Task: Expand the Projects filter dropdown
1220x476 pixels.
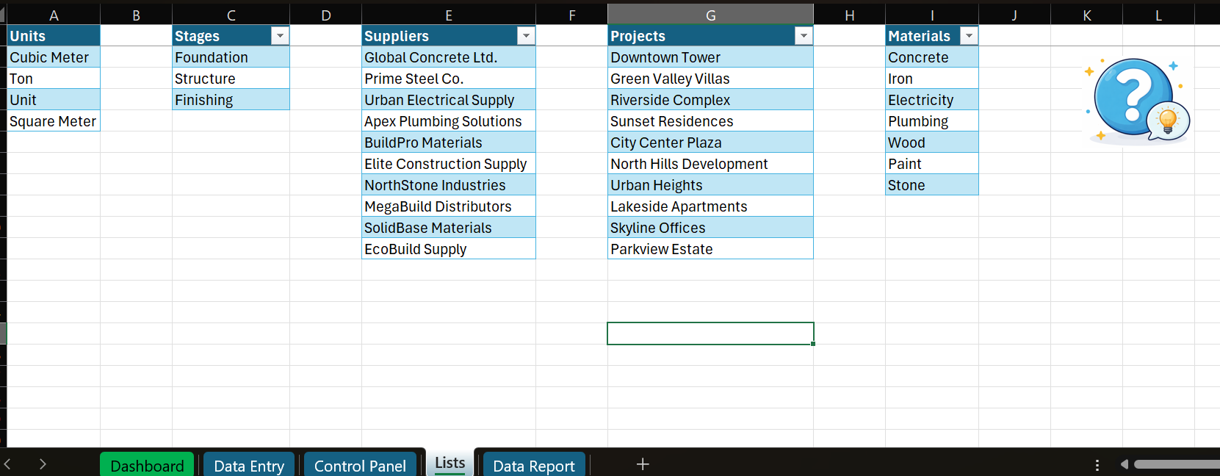Action: (804, 36)
